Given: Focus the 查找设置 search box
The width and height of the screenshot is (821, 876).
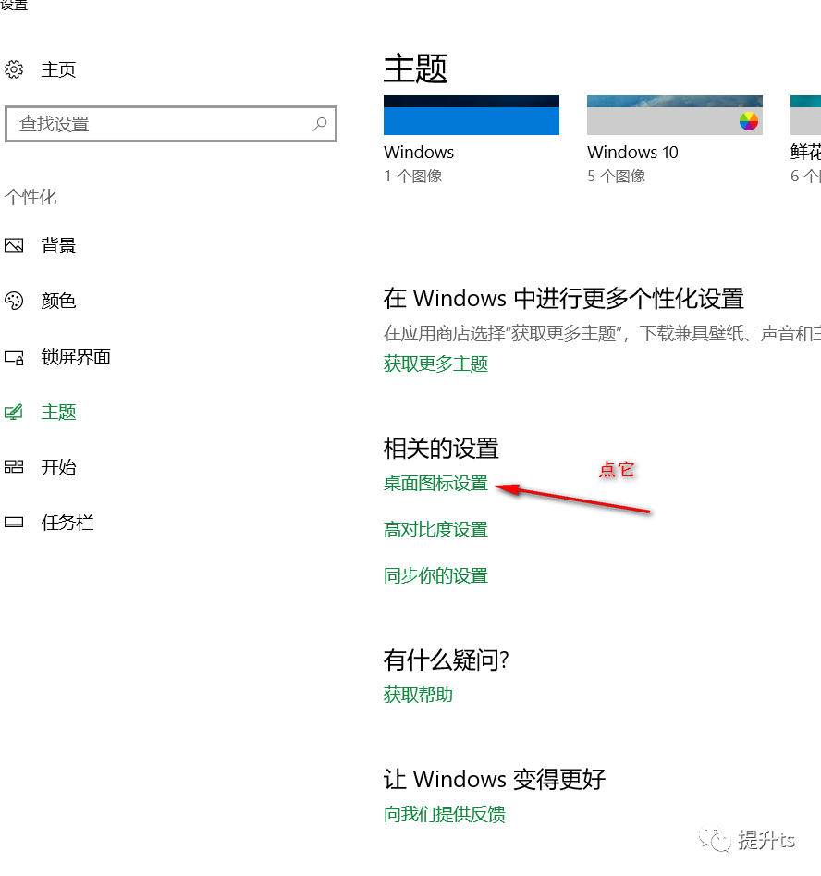Looking at the screenshot, I should pos(171,123).
